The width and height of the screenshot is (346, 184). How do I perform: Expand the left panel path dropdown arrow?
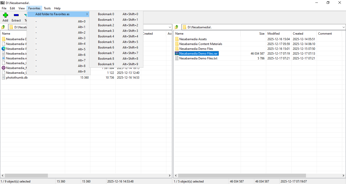(x=170, y=27)
